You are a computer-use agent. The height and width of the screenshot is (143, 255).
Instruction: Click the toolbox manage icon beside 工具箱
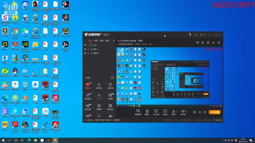point(112,78)
